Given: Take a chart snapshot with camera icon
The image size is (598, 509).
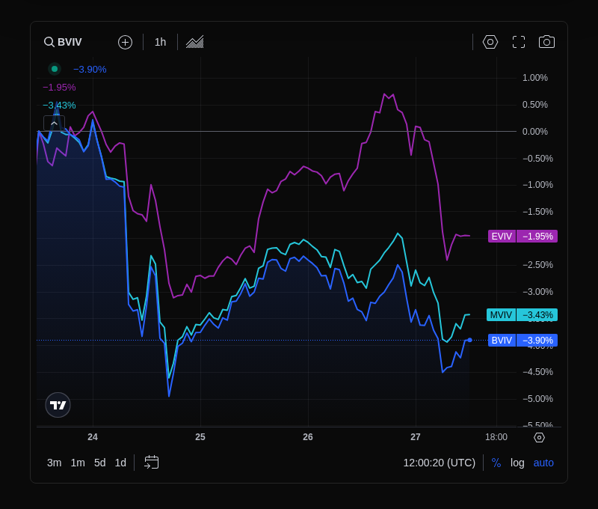Looking at the screenshot, I should tap(546, 42).
